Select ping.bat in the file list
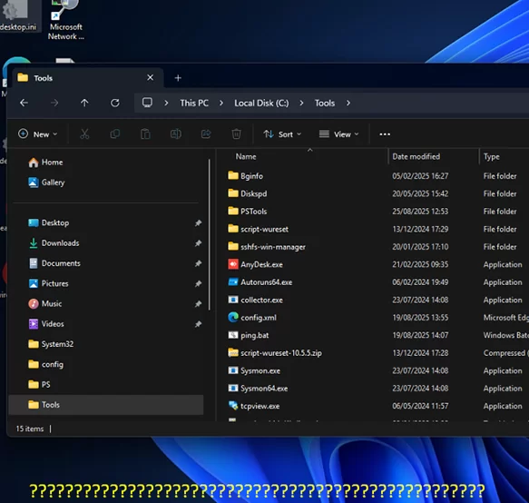The height and width of the screenshot is (503, 529). pos(249,335)
